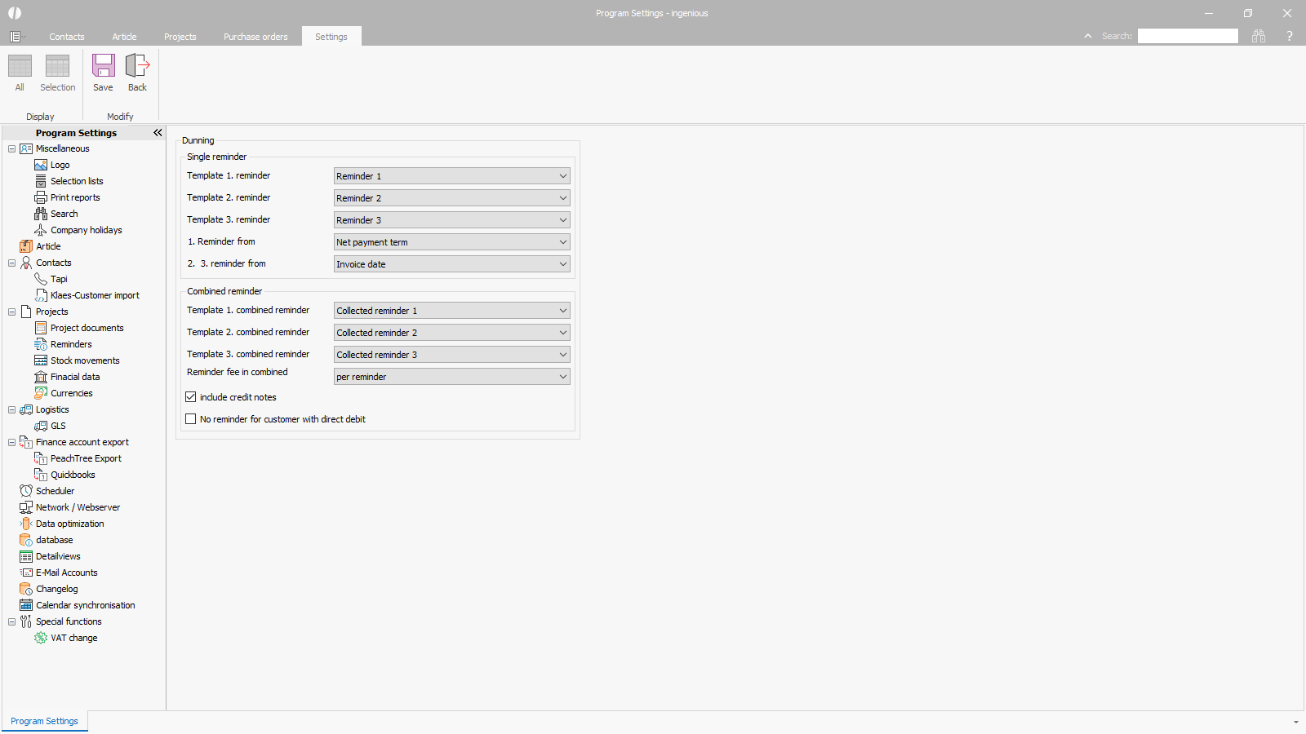The width and height of the screenshot is (1306, 734).
Task: Open the VAT change settings icon
Action: point(40,637)
